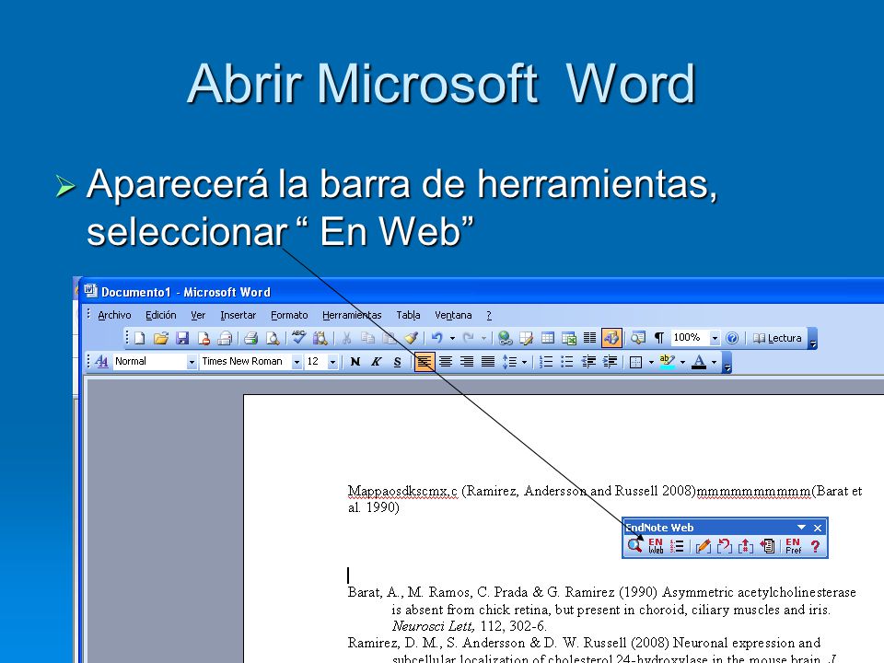The height and width of the screenshot is (663, 884).
Task: Open the borders dropdown arrow
Action: point(651,361)
